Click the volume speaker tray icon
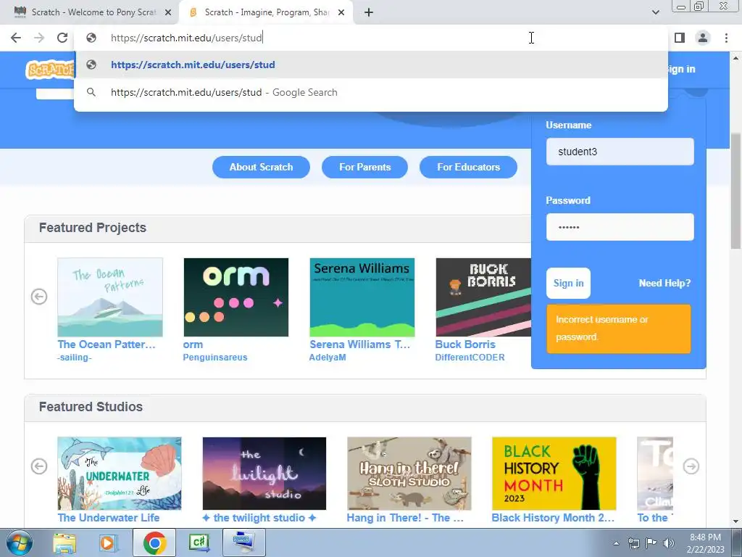Viewport: 742px width, 557px height. [x=669, y=543]
